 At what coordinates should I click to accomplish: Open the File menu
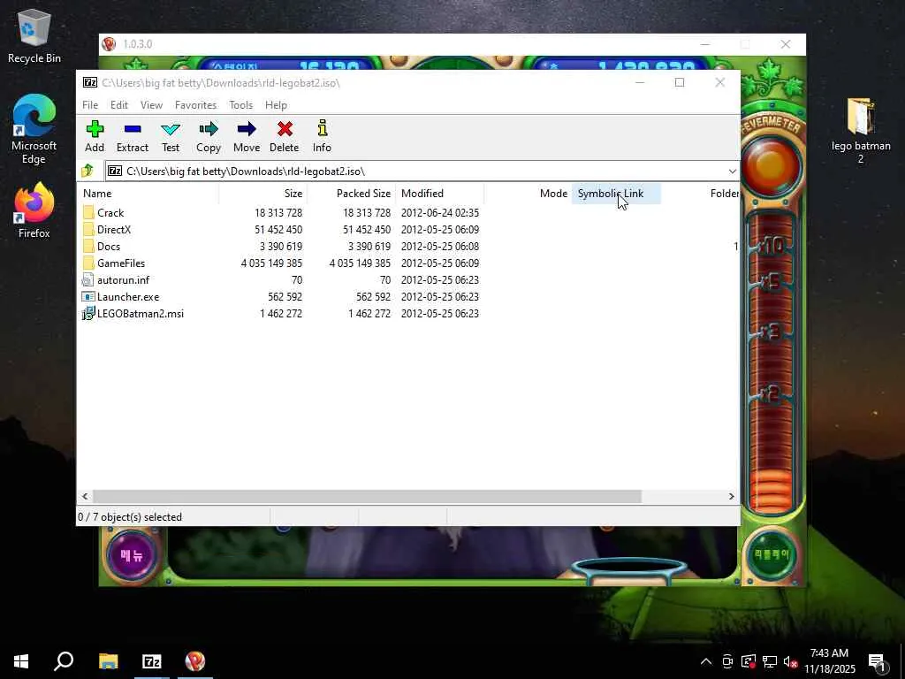point(90,105)
